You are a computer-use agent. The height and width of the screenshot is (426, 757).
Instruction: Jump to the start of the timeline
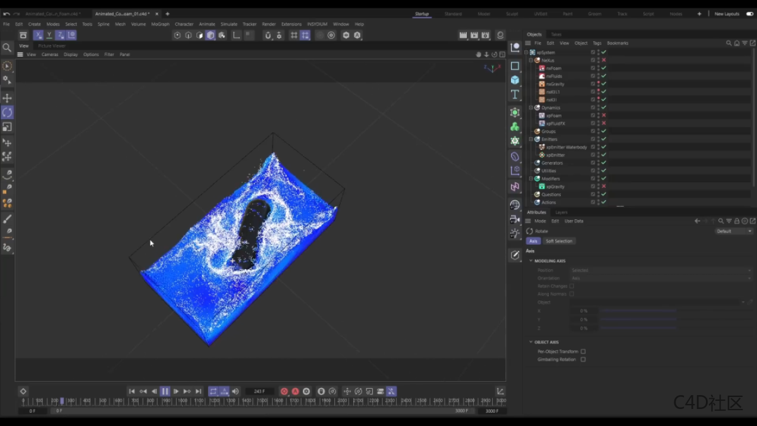click(132, 391)
